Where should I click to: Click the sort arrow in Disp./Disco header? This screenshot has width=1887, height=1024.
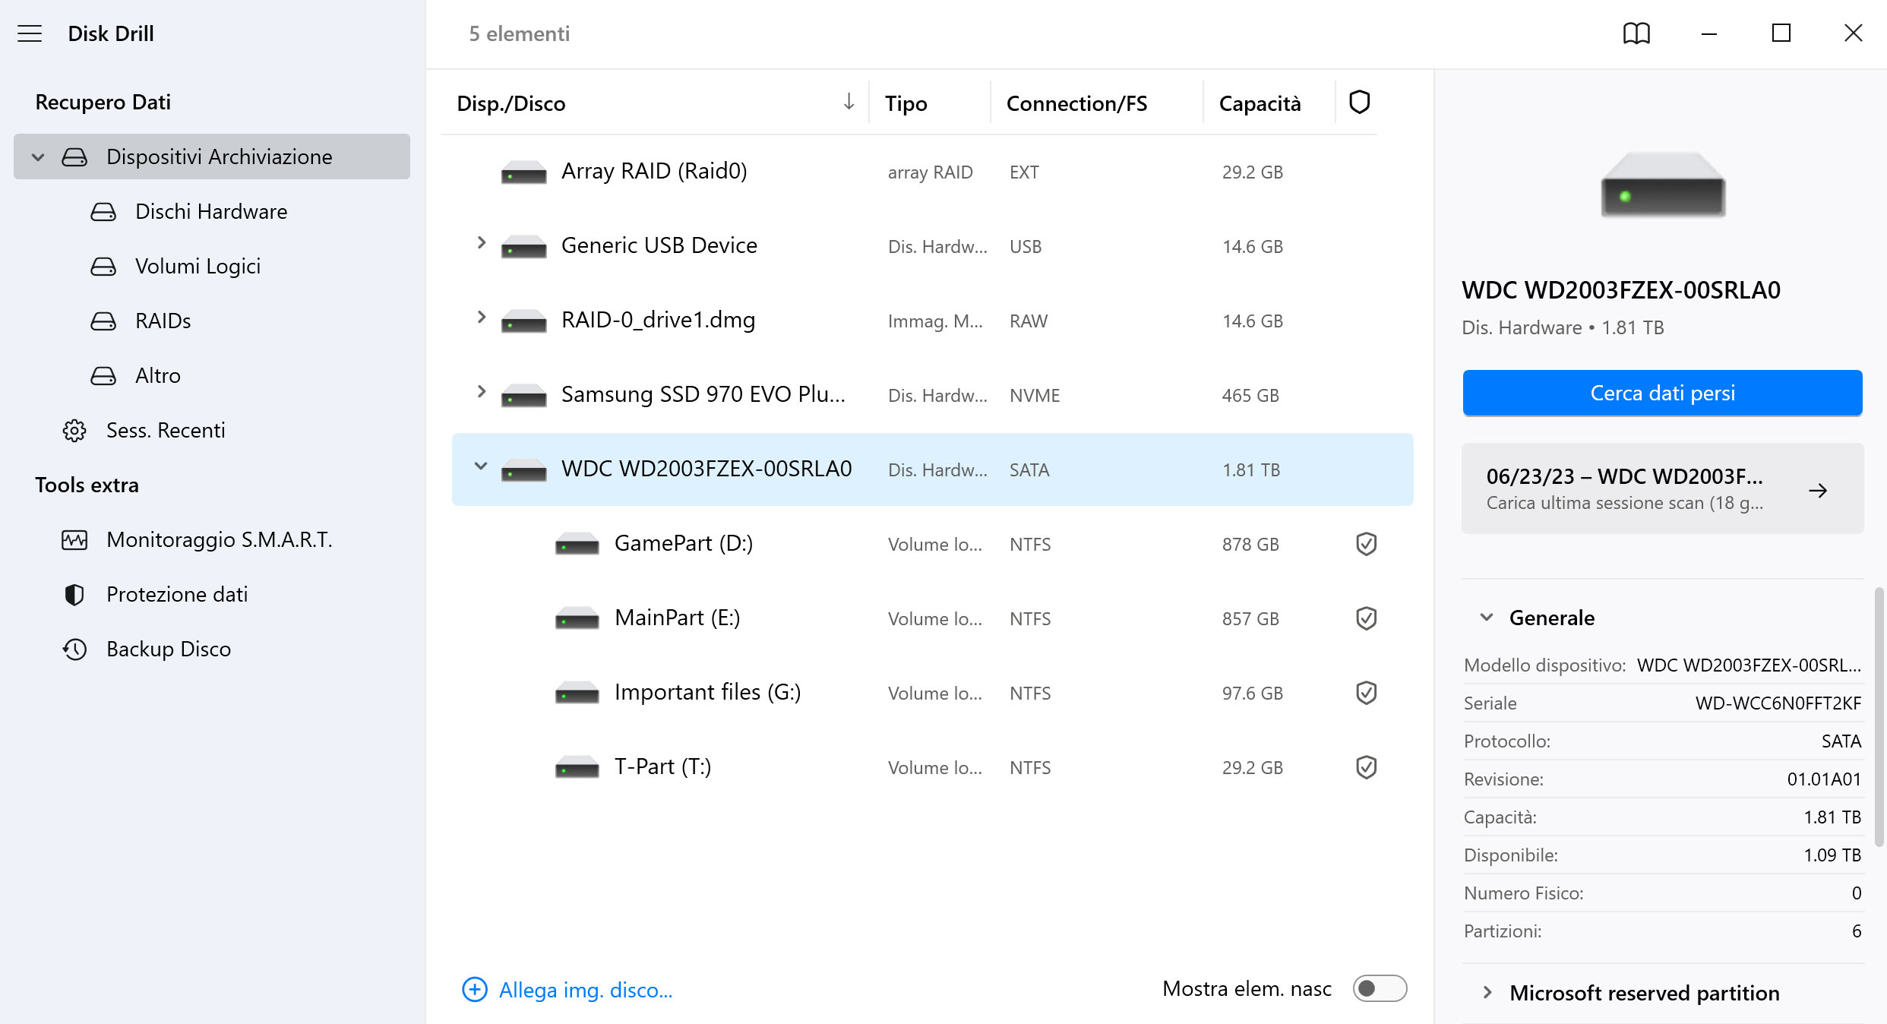coord(849,102)
